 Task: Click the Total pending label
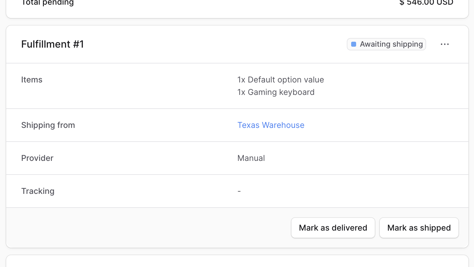(48, 3)
